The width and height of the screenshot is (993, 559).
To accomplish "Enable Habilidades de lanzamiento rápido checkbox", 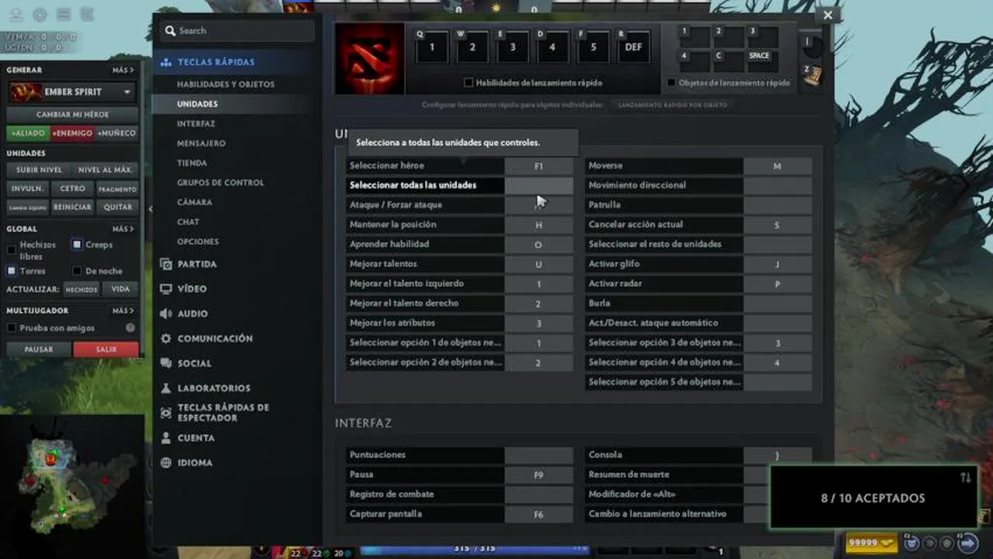I will coord(469,82).
